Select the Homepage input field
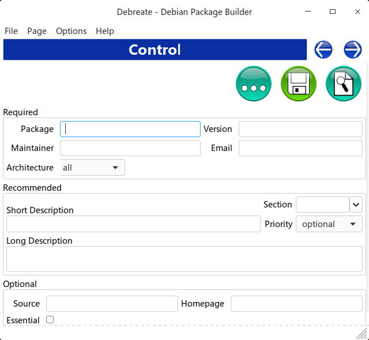This screenshot has height=340, width=369. click(296, 304)
